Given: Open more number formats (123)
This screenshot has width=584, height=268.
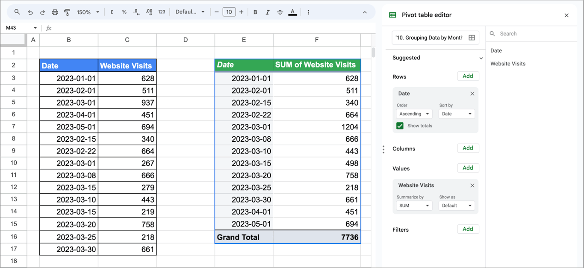Looking at the screenshot, I should click(x=162, y=12).
